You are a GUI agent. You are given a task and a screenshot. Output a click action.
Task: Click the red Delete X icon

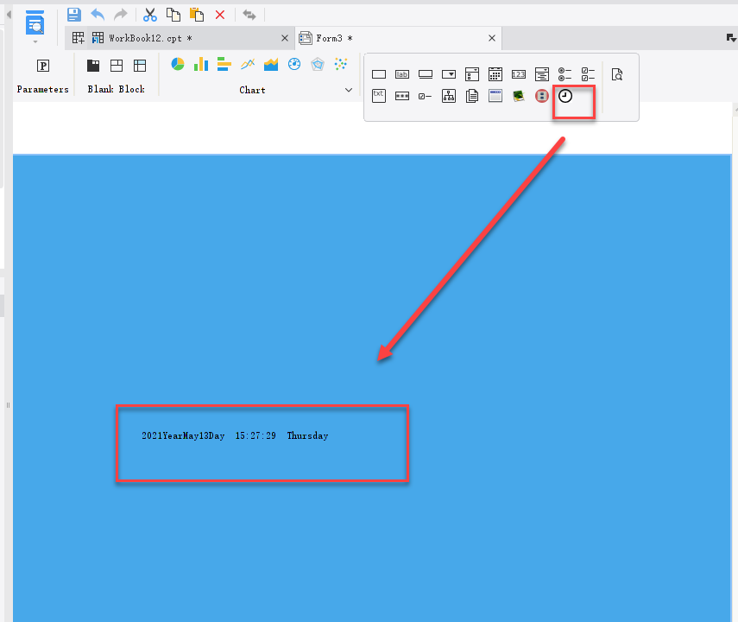[x=220, y=14]
